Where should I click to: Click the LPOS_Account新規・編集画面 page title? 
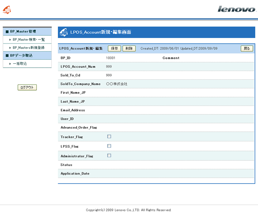coord(101,32)
